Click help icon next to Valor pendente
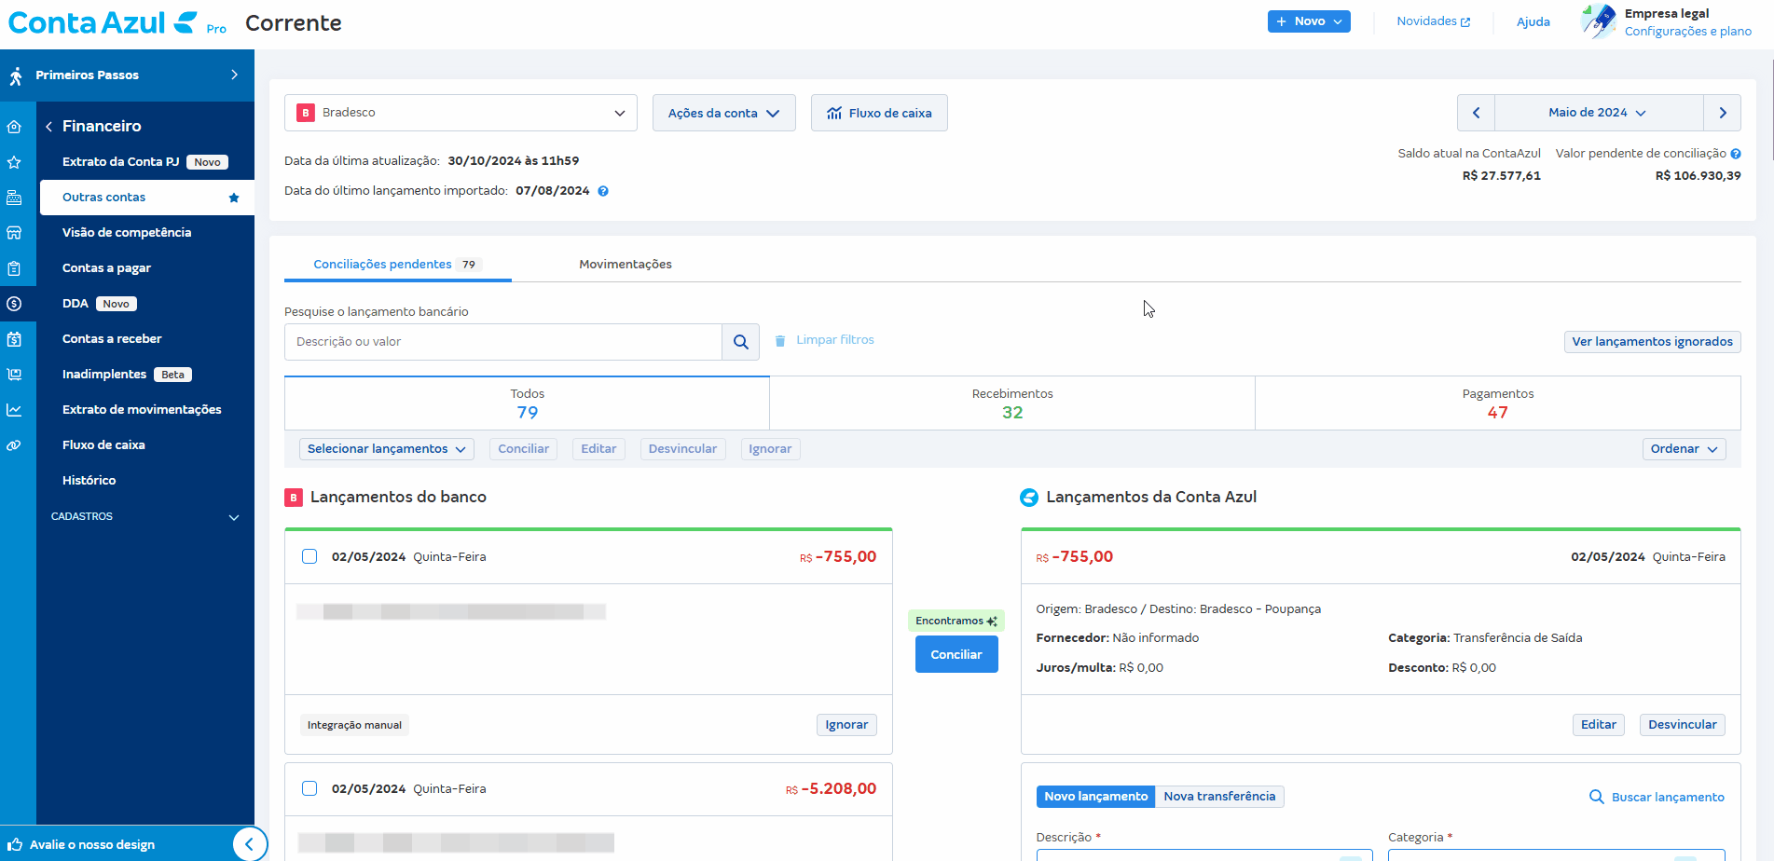 point(1735,154)
